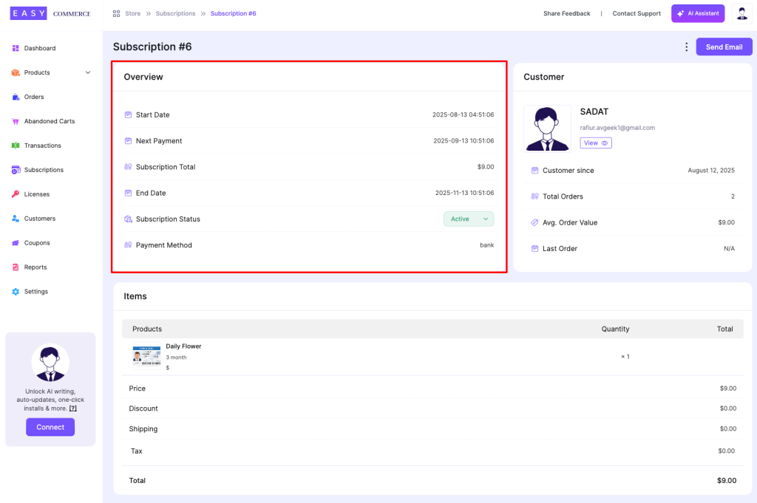Click the Abandoned Carts cart icon
Screen dimensions: 757x503
(x=16, y=121)
